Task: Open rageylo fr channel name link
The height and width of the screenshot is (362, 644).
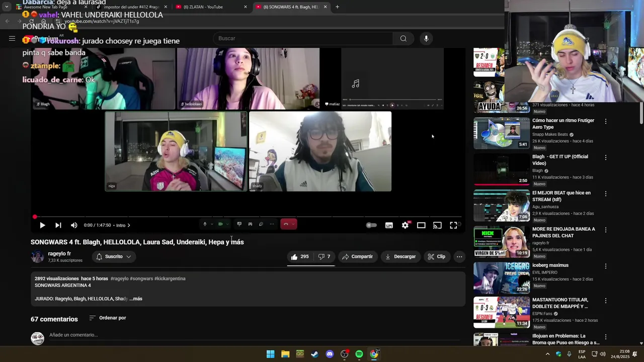Action: (59, 254)
